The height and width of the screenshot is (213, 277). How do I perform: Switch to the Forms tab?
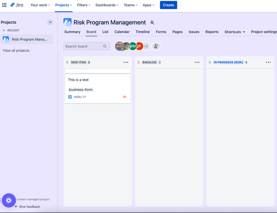tap(161, 32)
